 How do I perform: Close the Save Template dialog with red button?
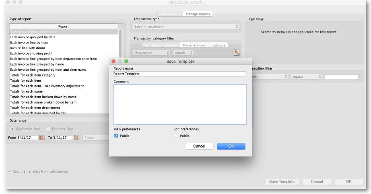(113, 61)
